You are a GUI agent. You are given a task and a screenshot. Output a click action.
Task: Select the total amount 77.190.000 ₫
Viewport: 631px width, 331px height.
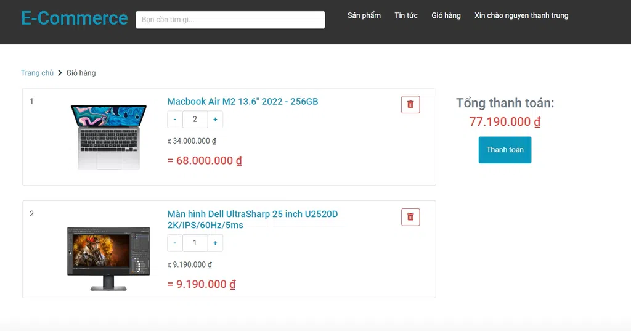(505, 121)
